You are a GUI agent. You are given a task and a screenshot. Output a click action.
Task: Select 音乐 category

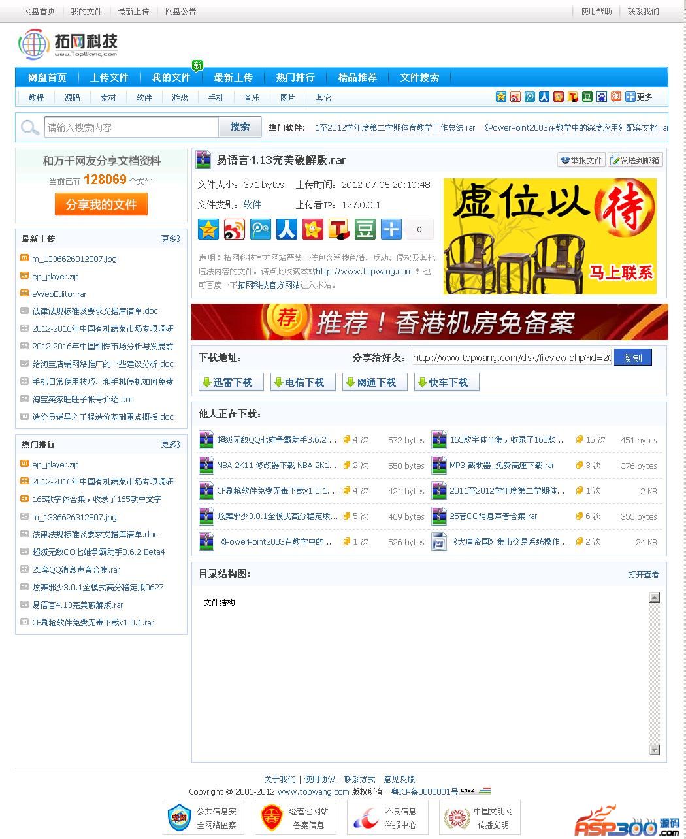[252, 97]
